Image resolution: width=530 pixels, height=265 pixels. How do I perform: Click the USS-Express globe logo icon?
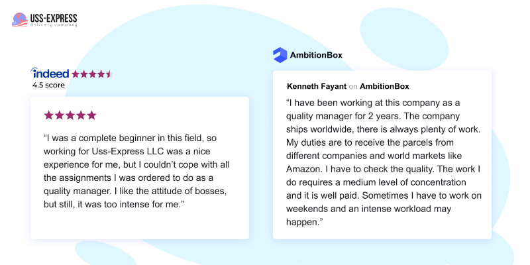(x=20, y=20)
